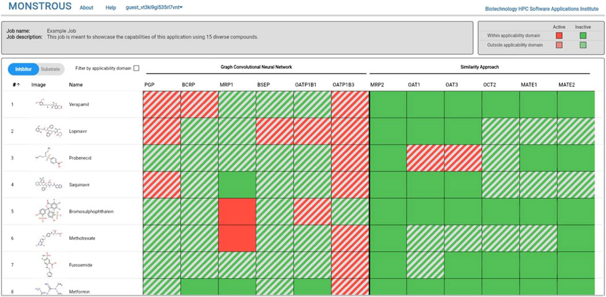The image size is (606, 297).
Task: Click the OATP1B3 column header
Action: click(343, 85)
